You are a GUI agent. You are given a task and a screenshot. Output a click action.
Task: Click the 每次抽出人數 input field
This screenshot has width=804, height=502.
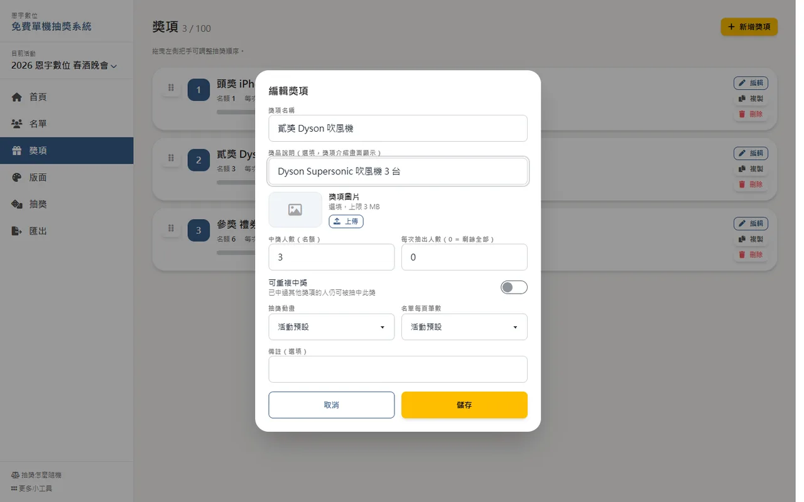(x=464, y=257)
